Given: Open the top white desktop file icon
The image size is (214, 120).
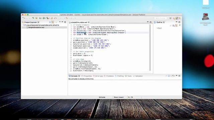Looking at the screenshot, I should pyautogui.click(x=206, y=3).
